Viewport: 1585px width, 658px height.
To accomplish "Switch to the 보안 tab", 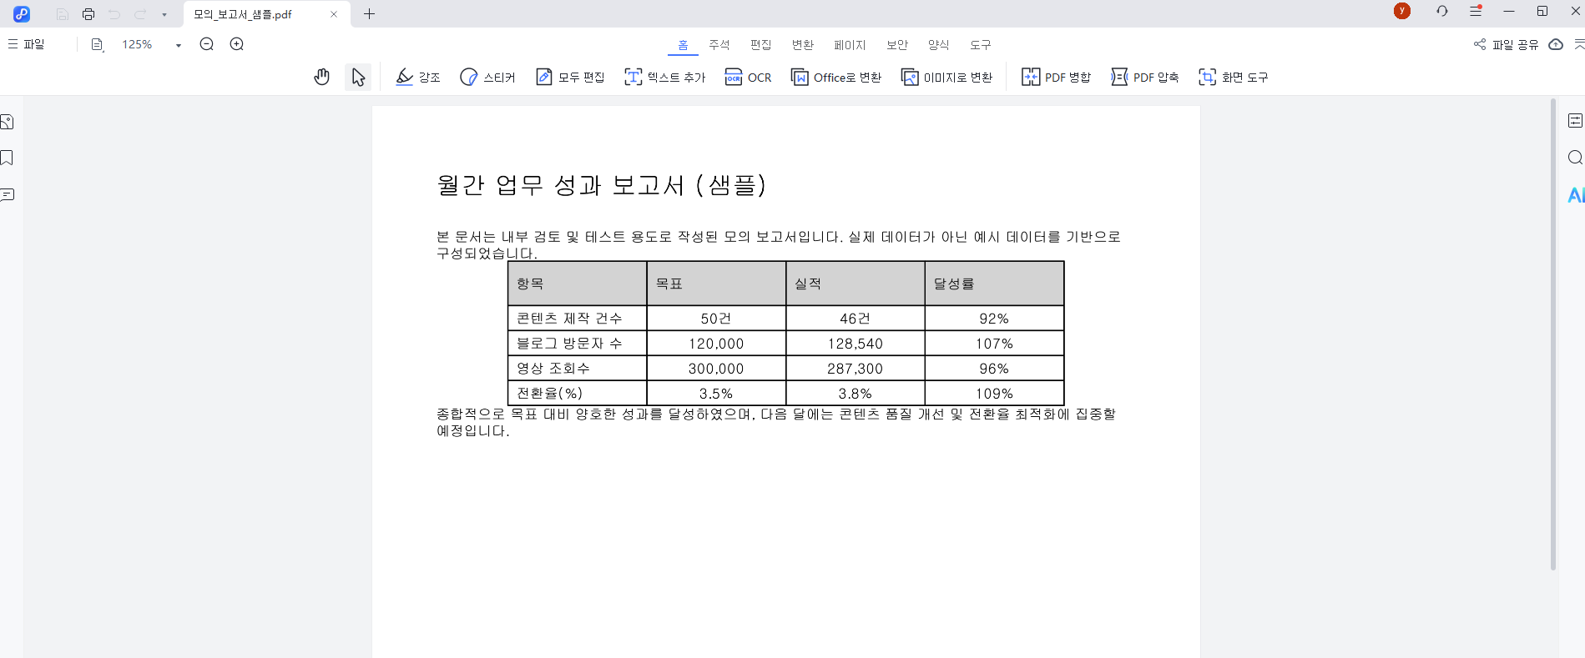I will (897, 45).
